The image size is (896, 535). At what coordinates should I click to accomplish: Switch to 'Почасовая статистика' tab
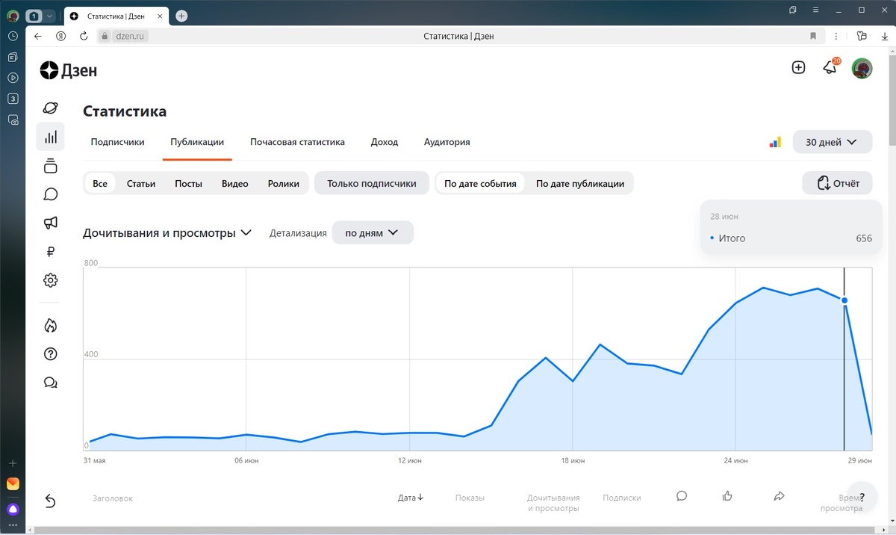[297, 142]
